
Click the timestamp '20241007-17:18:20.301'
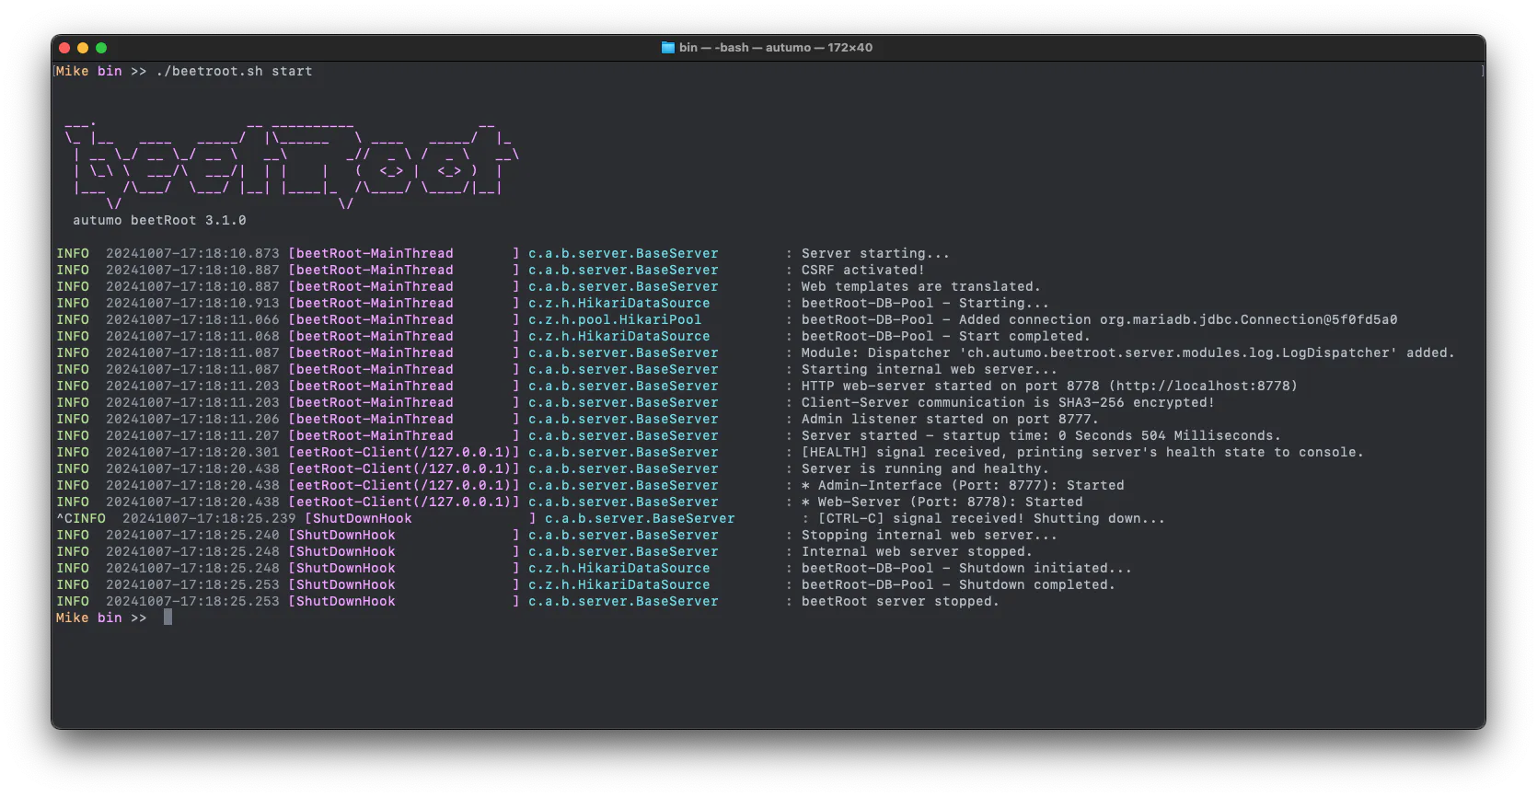(192, 452)
